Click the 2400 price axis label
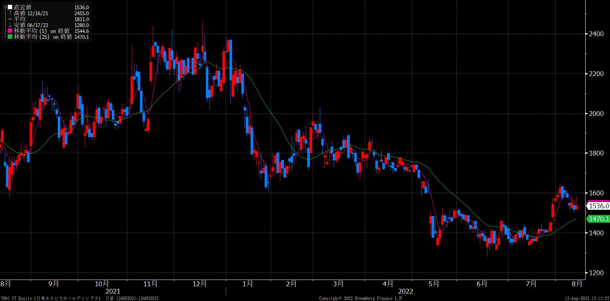610x301 pixels. click(x=596, y=34)
